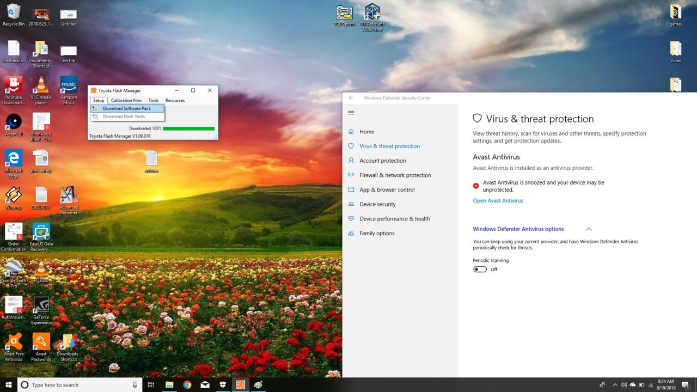Click the Cortana microphone icon
The image size is (697, 392).
134,385
